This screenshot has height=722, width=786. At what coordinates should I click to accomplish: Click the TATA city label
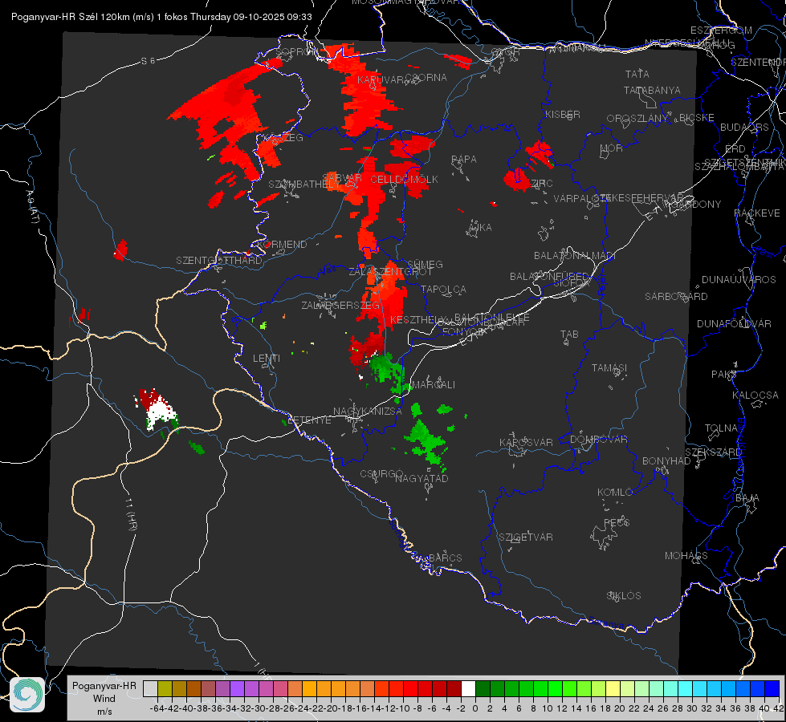tap(637, 74)
